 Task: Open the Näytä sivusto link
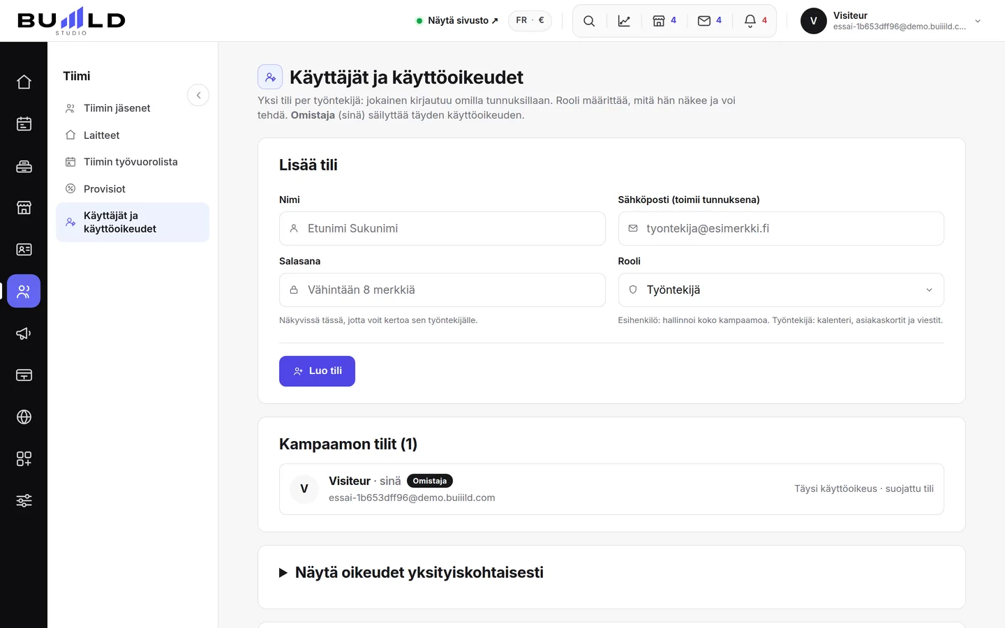point(457,21)
